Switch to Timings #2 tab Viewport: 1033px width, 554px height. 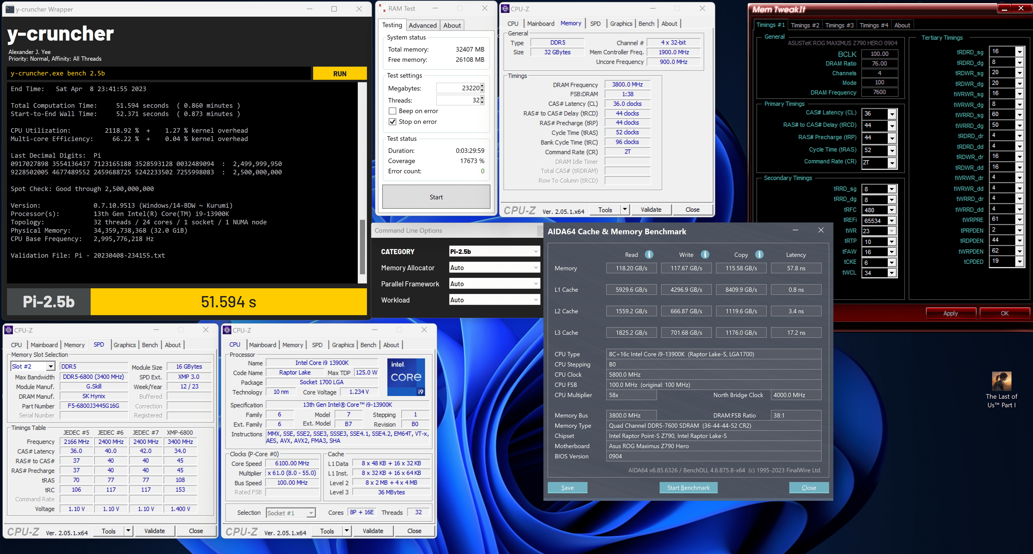[x=804, y=25]
